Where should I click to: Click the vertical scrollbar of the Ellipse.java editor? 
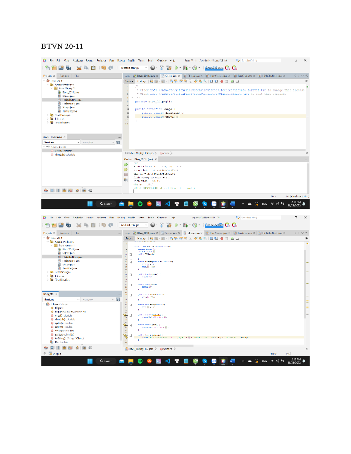pos(305,284)
